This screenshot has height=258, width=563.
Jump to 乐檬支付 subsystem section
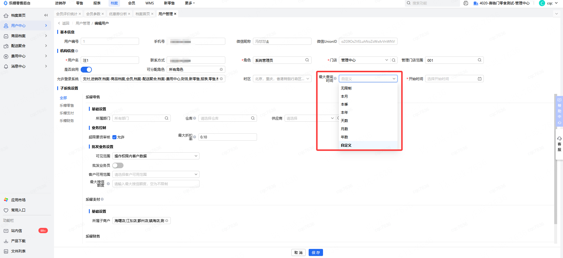point(67,113)
